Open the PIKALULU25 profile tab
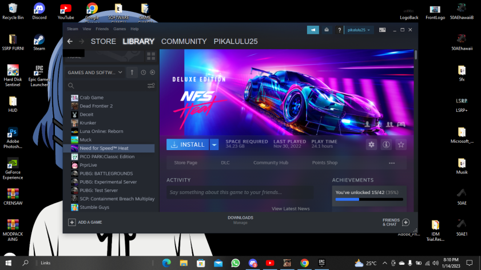The height and width of the screenshot is (270, 481). tap(236, 41)
